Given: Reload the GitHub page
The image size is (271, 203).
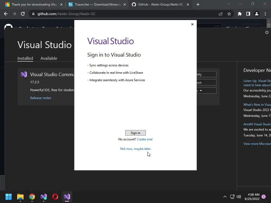Looking at the screenshot, I should click(23, 14).
